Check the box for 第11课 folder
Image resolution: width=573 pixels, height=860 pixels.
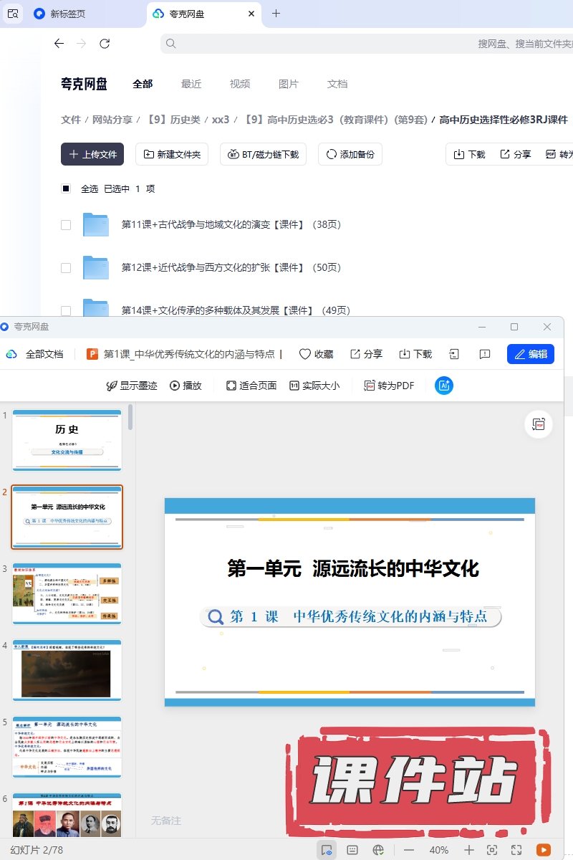(66, 225)
